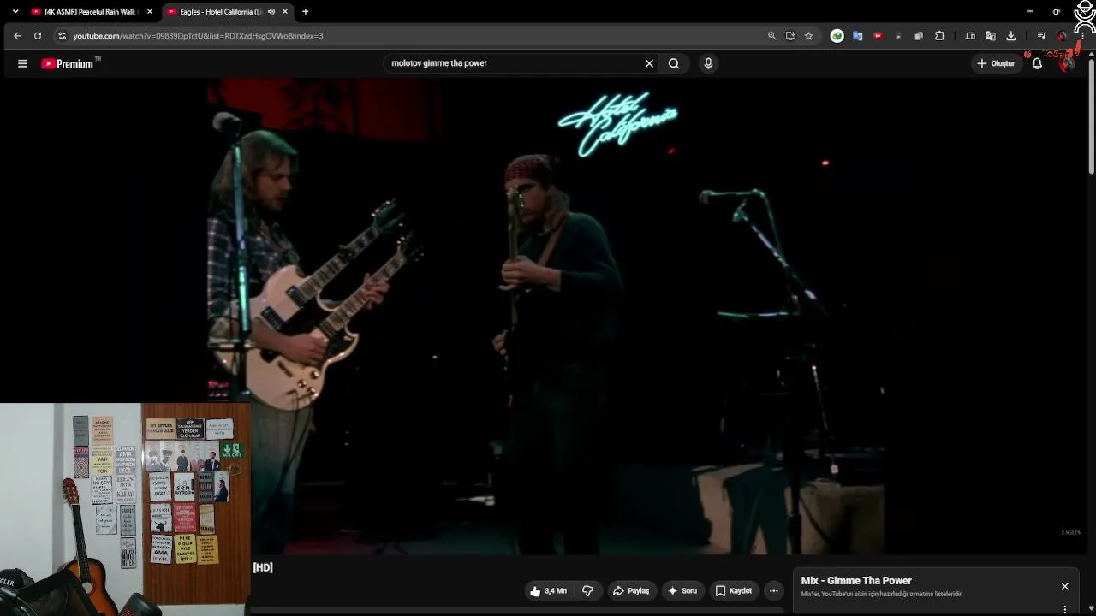The height and width of the screenshot is (616, 1096).
Task: Open the YouTube guide hamburger menu
Action: pyautogui.click(x=23, y=63)
